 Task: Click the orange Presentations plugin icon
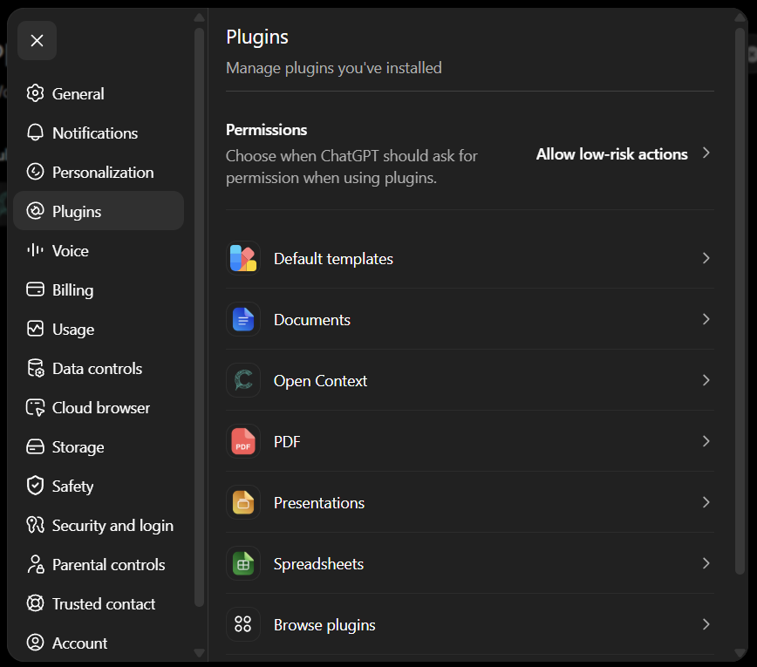click(x=243, y=502)
